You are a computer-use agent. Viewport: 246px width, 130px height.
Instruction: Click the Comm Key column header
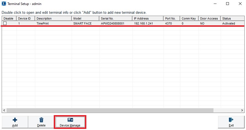point(189,18)
